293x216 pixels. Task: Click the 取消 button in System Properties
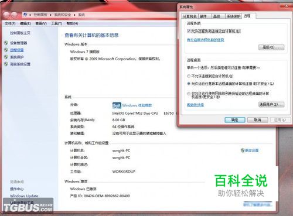[x=257, y=120]
